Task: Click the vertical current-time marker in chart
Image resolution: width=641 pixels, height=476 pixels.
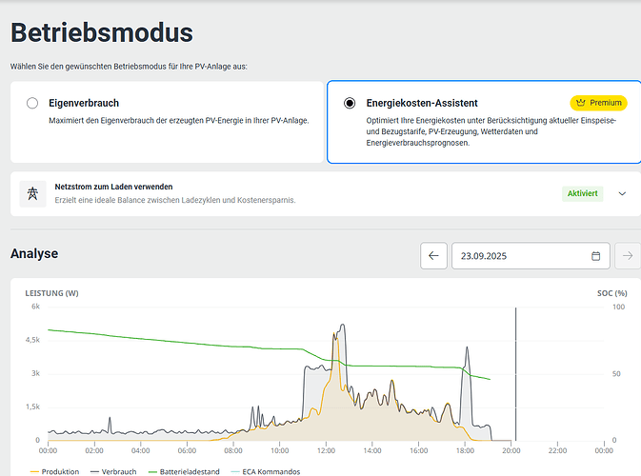Action: (x=515, y=381)
